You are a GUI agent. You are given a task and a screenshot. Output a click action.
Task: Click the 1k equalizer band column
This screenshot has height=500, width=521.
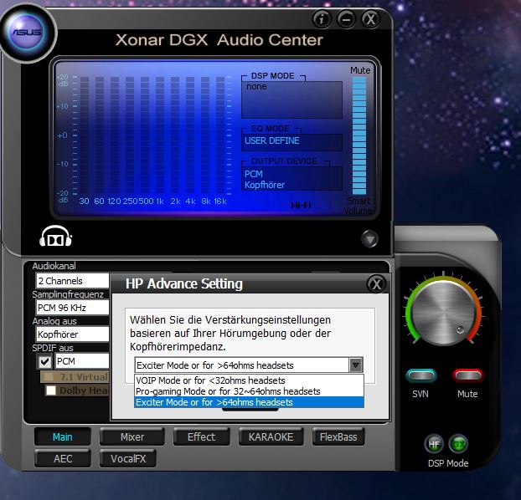click(x=160, y=135)
